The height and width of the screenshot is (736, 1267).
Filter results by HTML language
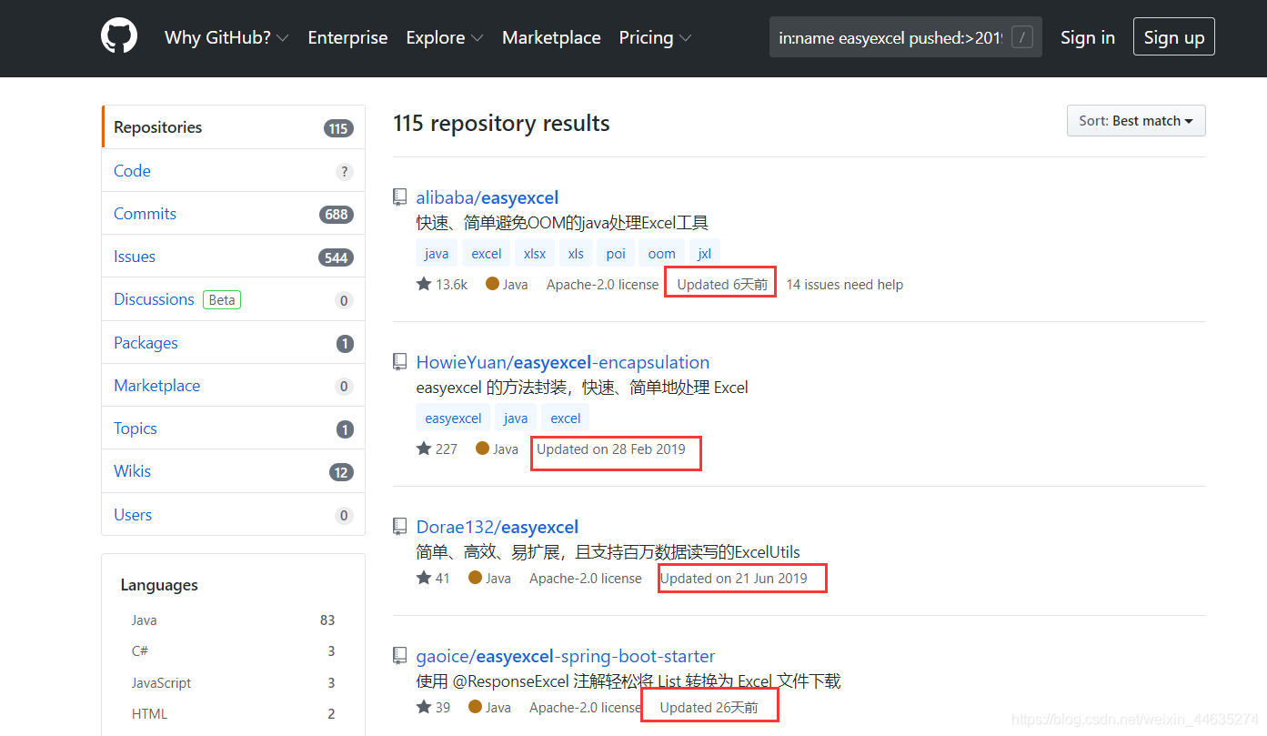point(233,714)
